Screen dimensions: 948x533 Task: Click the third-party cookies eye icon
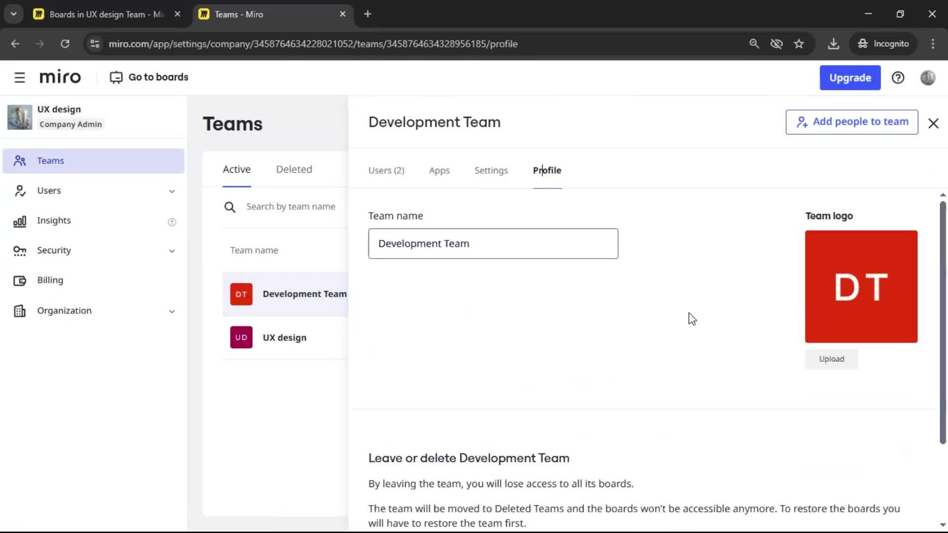click(777, 43)
